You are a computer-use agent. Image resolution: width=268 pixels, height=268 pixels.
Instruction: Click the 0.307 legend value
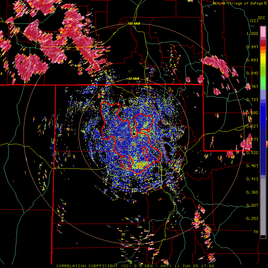coord(252,205)
